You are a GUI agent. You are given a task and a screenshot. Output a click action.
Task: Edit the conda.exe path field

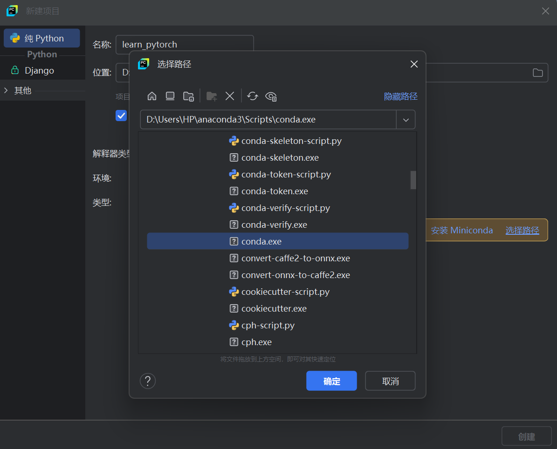(x=268, y=120)
